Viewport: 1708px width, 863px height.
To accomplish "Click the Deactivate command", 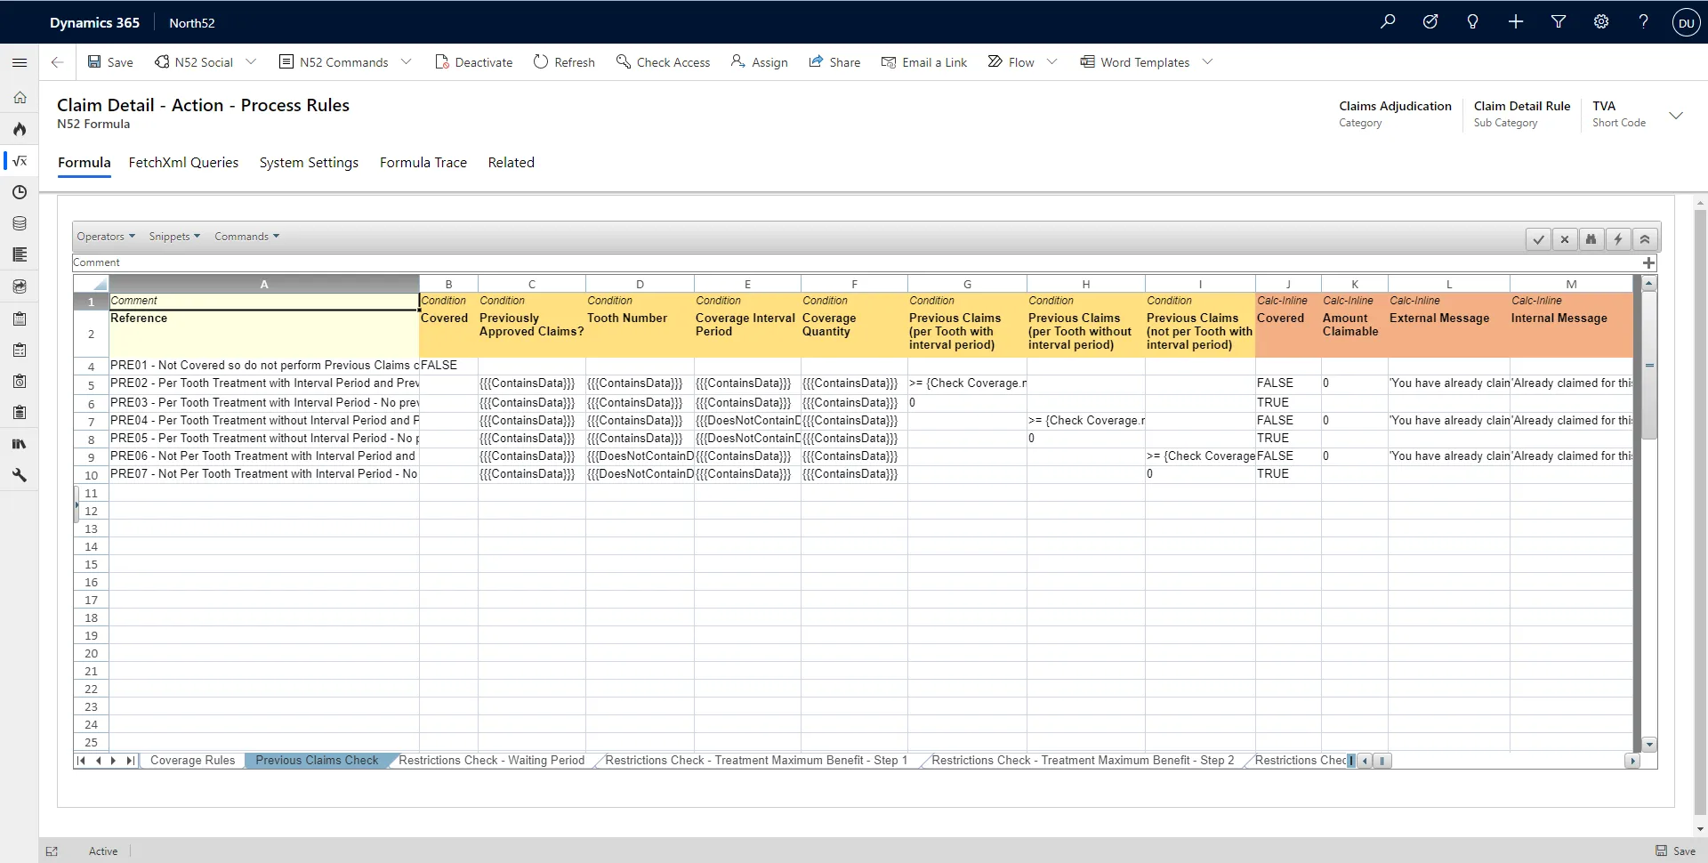I will pyautogui.click(x=473, y=62).
